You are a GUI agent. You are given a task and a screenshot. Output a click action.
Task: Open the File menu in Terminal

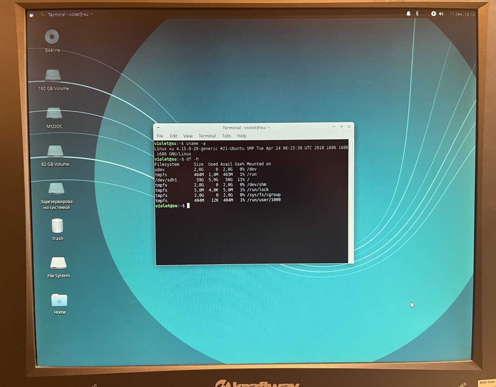coord(160,136)
